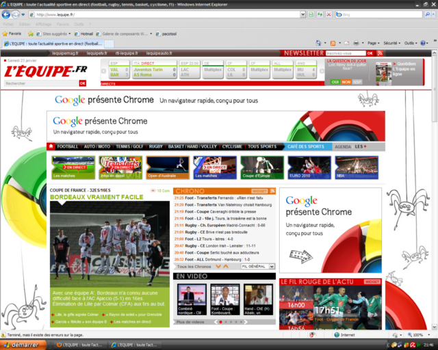Image resolution: width=438 pixels, height=350 pixels.
Task: Click the comments icon beside 18 Com.
Action: pos(153,191)
